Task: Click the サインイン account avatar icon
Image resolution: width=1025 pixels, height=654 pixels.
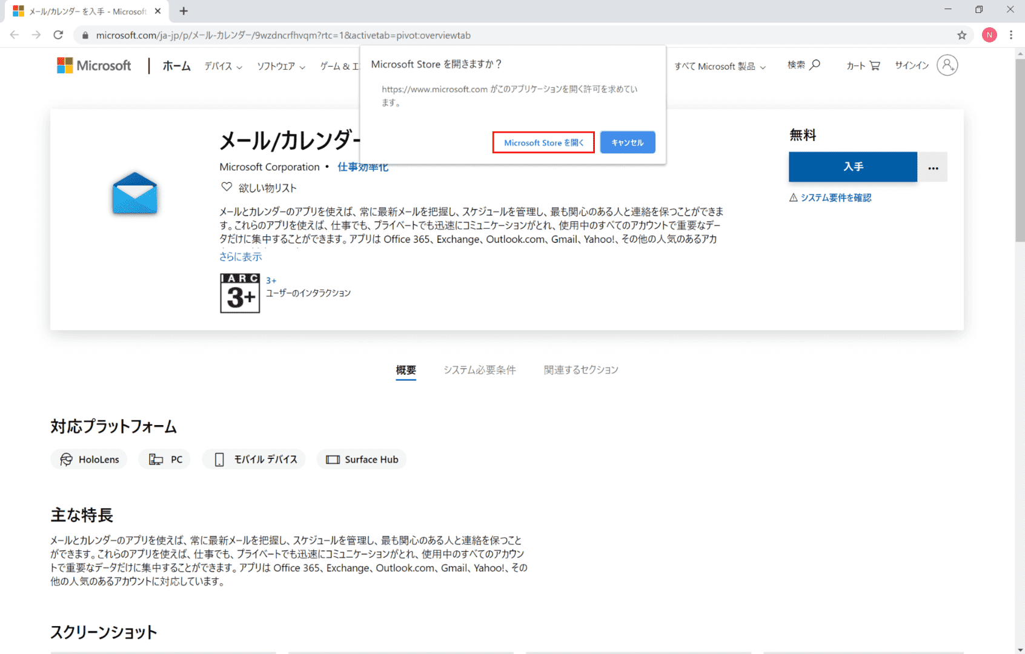Action: [x=947, y=65]
